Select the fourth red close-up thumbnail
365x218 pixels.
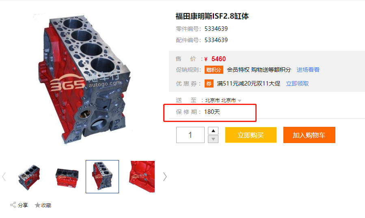point(142,177)
